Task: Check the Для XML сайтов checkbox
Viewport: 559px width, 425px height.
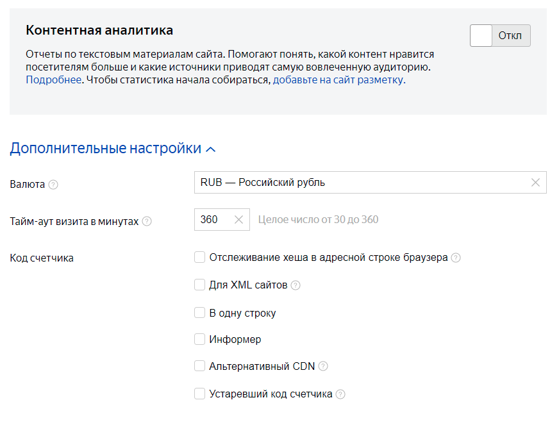Action: point(199,285)
